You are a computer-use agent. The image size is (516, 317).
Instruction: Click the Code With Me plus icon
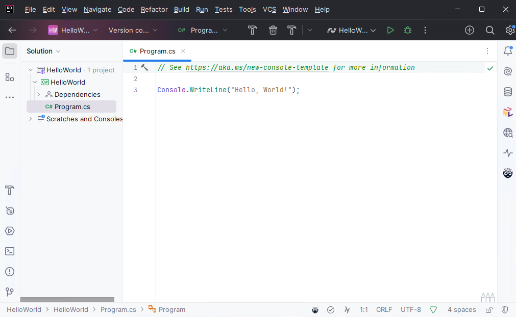469,30
